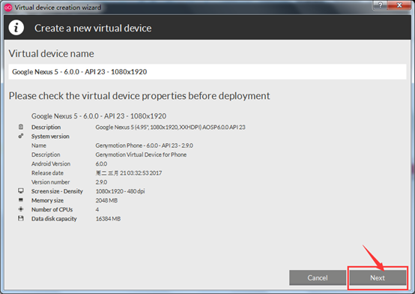Click the help question mark button

[380, 5]
